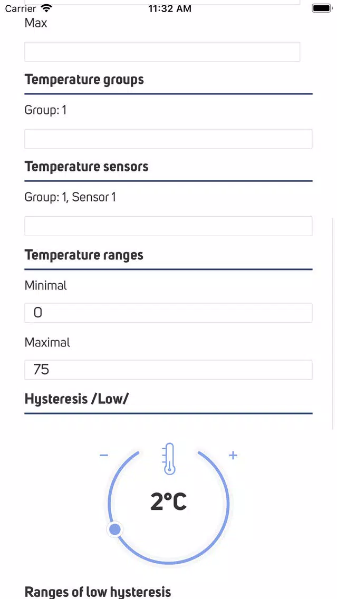Edit the Minimal temperature field showing 0
Screen dimensions: 337x599
168,313
